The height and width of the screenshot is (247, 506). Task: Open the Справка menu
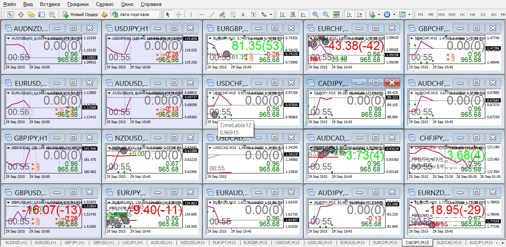point(151,4)
